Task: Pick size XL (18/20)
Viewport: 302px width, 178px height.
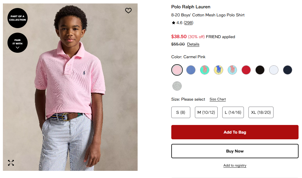Action: (x=261, y=112)
